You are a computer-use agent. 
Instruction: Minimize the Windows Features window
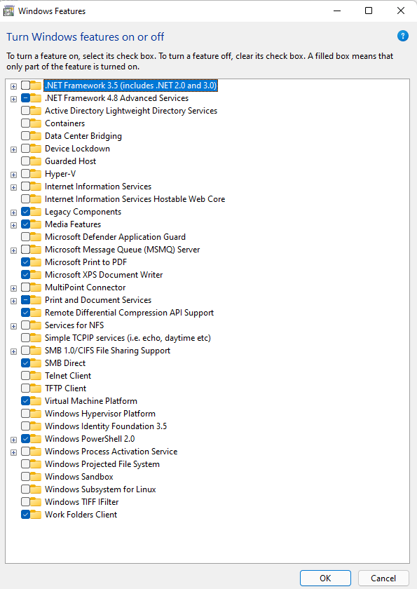pos(337,11)
